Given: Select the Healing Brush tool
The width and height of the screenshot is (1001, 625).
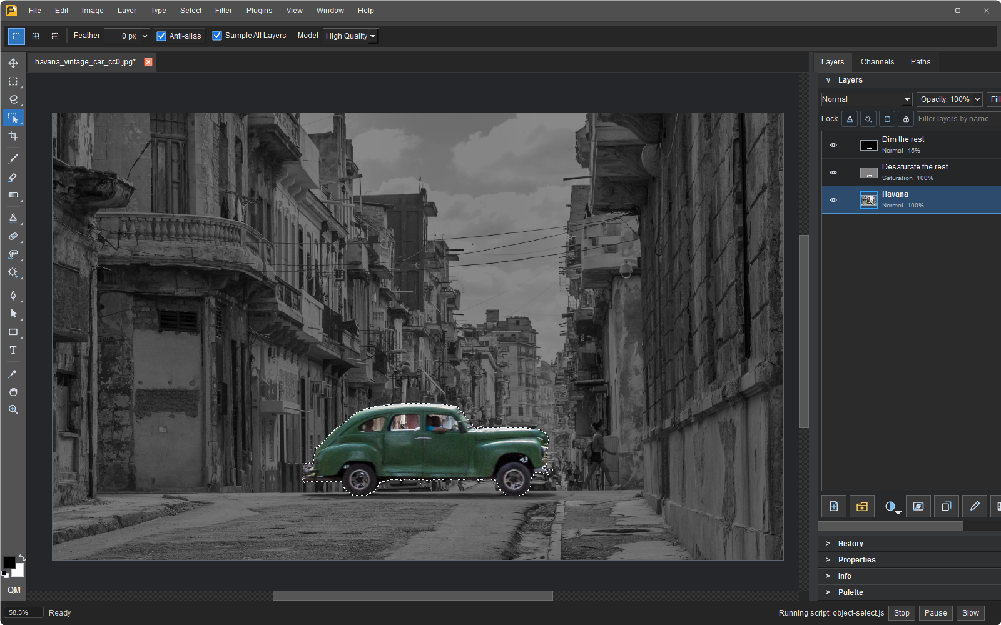Looking at the screenshot, I should (13, 236).
